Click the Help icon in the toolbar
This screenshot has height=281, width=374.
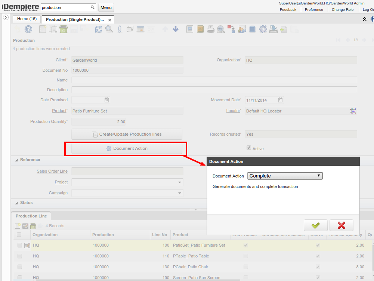[x=28, y=29]
